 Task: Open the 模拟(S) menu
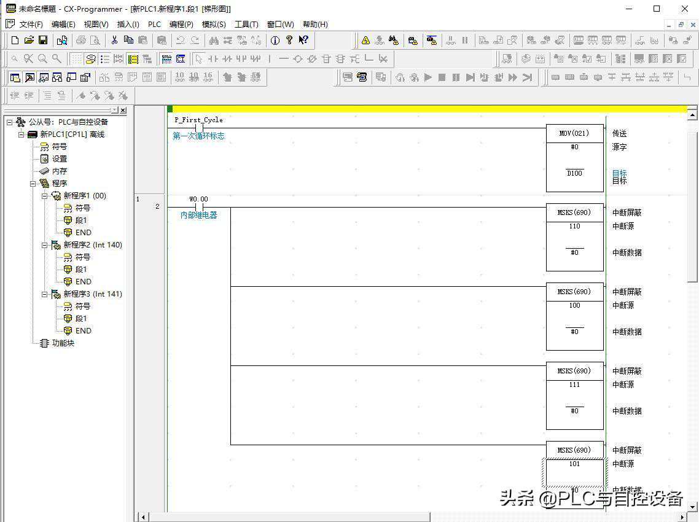coord(214,25)
